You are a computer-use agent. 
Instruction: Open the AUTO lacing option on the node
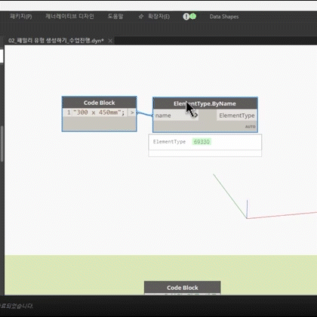click(251, 127)
